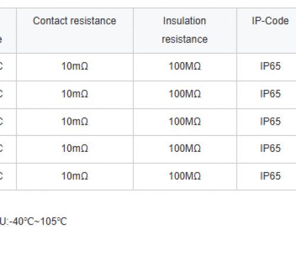This screenshot has width=296, height=266.
Task: Click 10mΩ in the second data row
Action: [75, 94]
